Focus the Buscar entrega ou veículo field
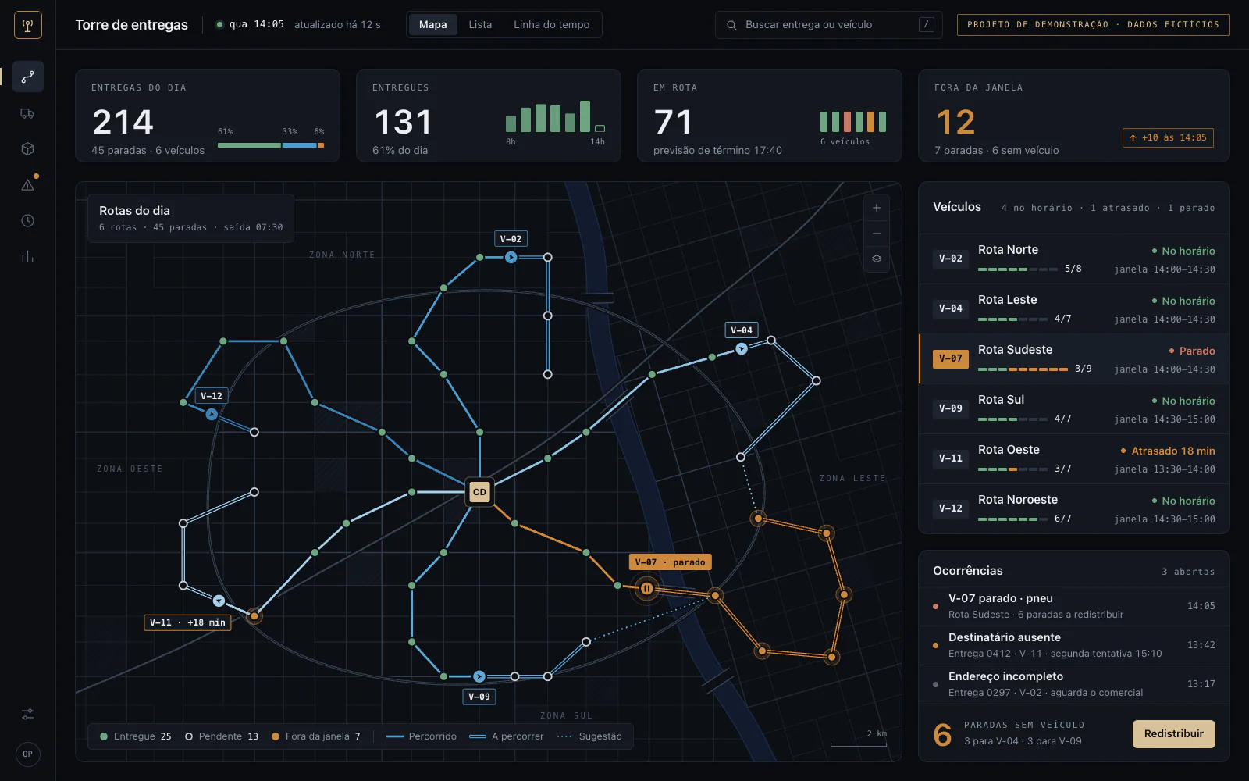The width and height of the screenshot is (1249, 781). point(828,25)
